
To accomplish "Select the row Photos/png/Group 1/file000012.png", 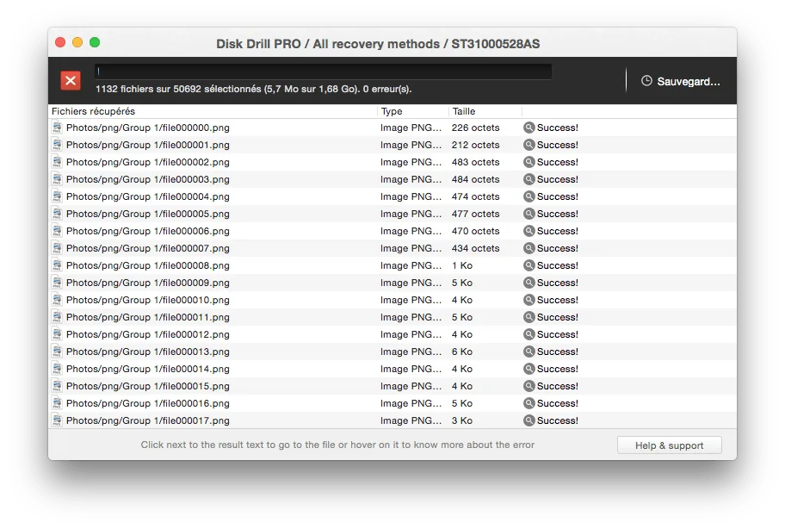I will click(392, 334).
